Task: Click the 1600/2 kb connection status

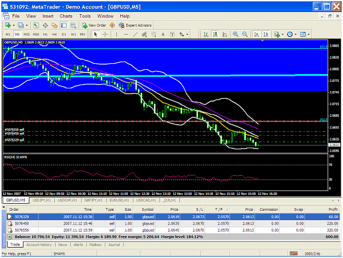Action: [x=312, y=254]
